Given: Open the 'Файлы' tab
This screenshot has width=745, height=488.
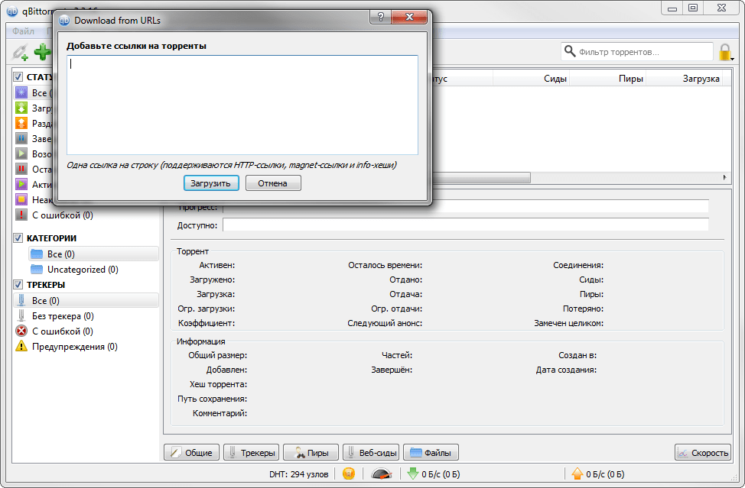Looking at the screenshot, I should 431,452.
